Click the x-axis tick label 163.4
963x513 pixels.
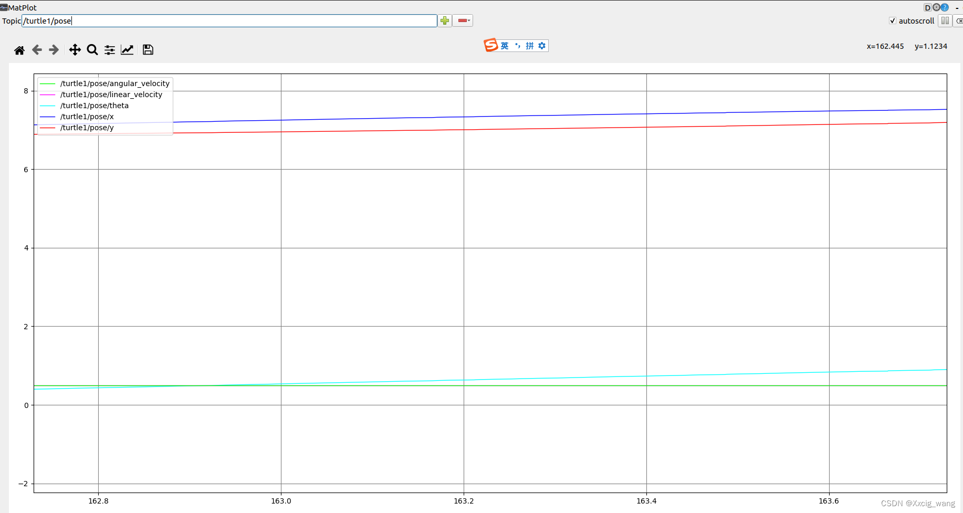pos(646,501)
